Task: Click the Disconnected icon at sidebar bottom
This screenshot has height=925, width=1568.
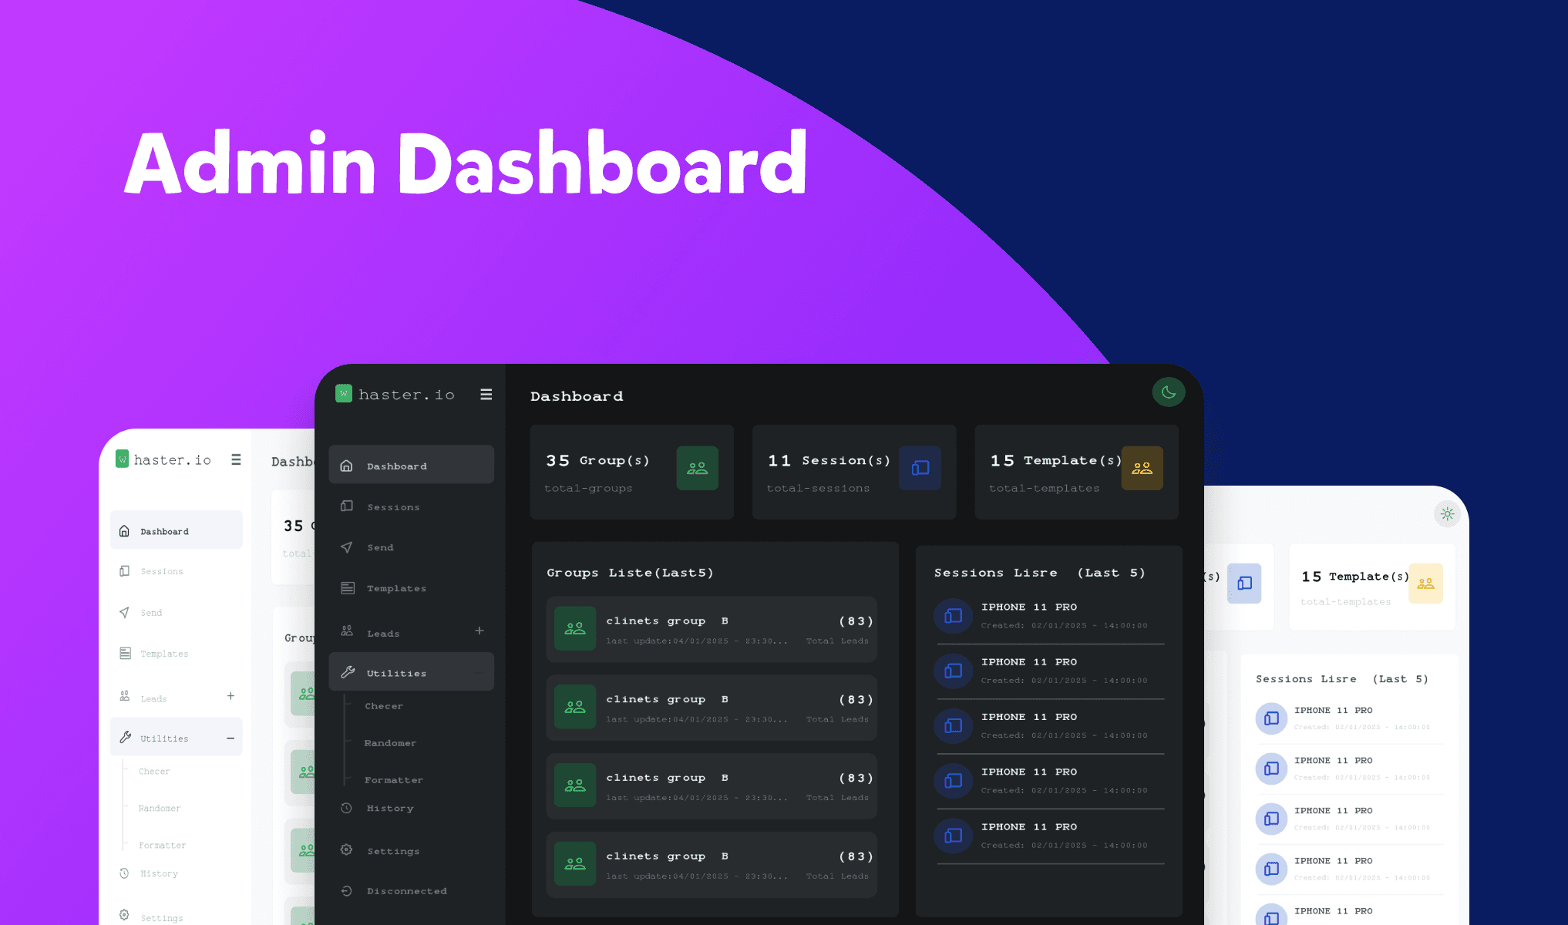Action: [x=347, y=891]
